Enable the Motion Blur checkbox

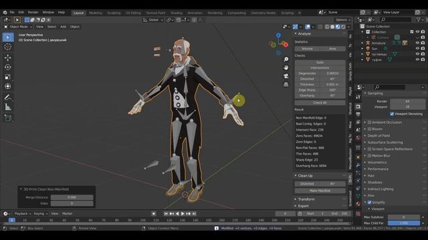point(369,155)
